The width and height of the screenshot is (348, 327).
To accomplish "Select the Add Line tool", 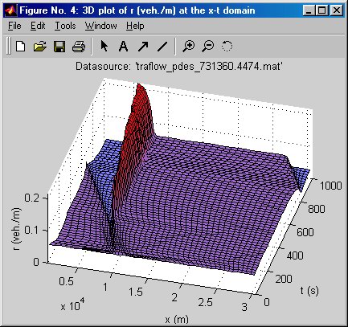I will click(x=162, y=47).
